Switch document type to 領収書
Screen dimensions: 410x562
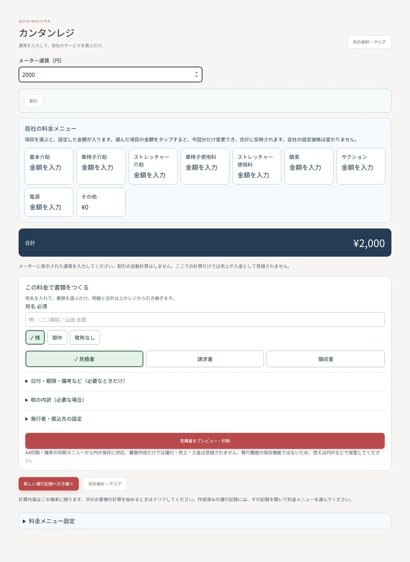coord(325,359)
